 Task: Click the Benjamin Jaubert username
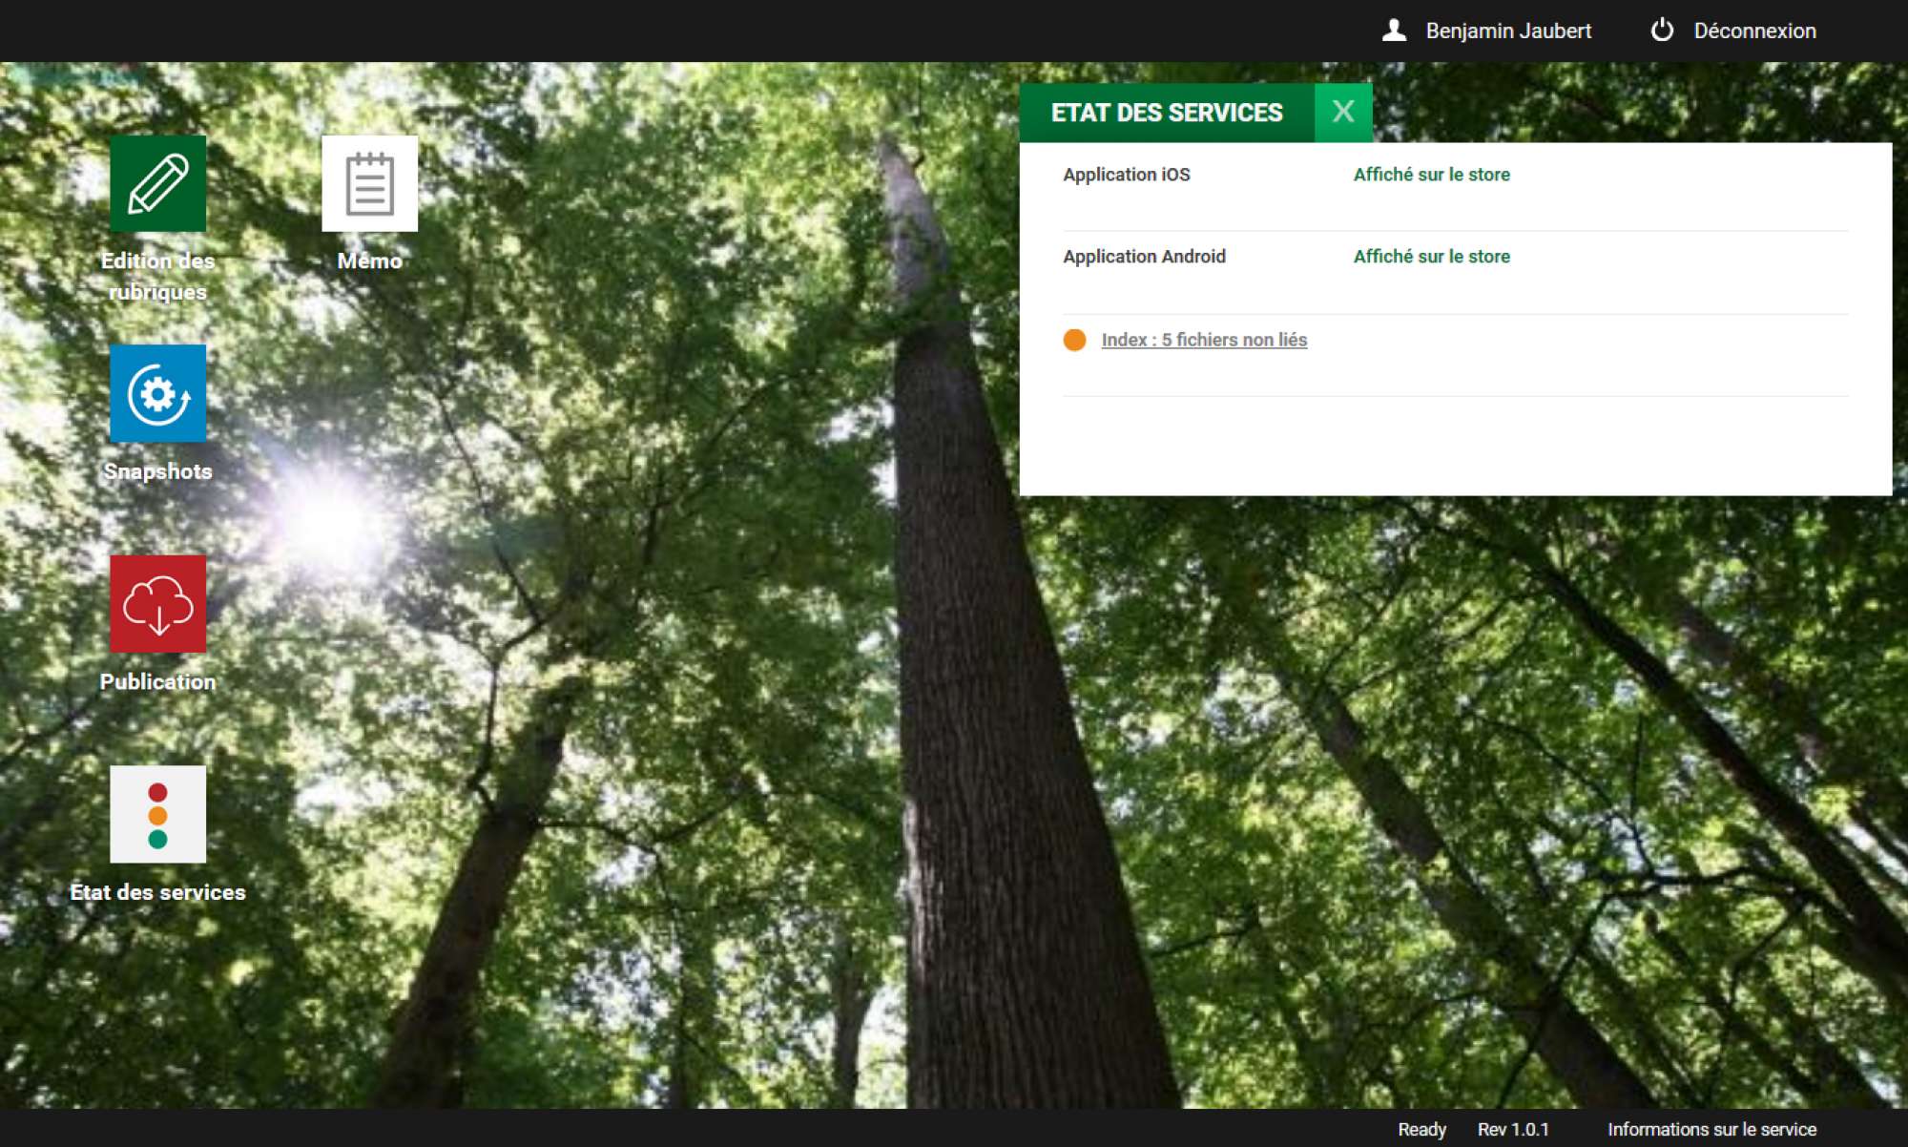click(1508, 31)
